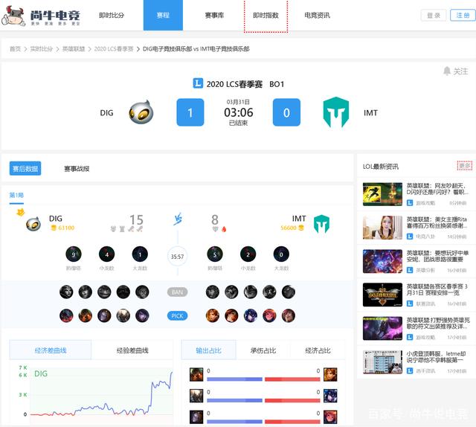This screenshot has width=476, height=427.
Task: Click DIG's tower count circle showing 9
Action: click(x=74, y=254)
